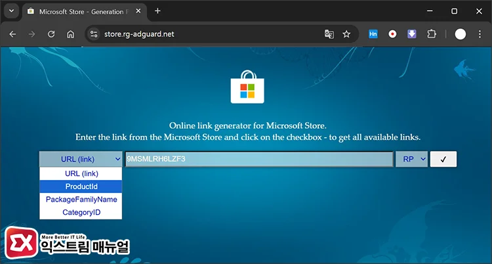The width and height of the screenshot is (492, 264).
Task: Reload the current page
Action: (x=51, y=34)
